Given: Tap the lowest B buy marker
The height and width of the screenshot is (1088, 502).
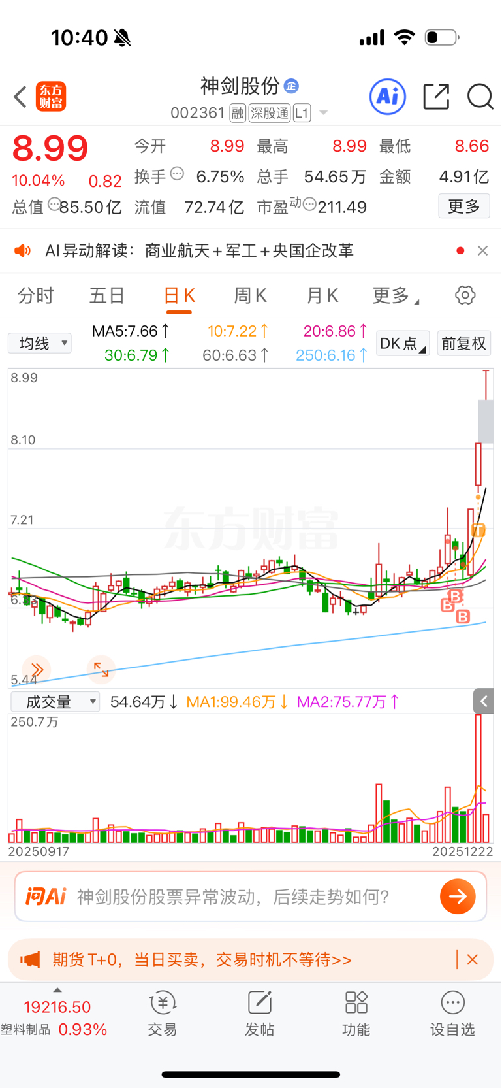Looking at the screenshot, I should [x=463, y=616].
